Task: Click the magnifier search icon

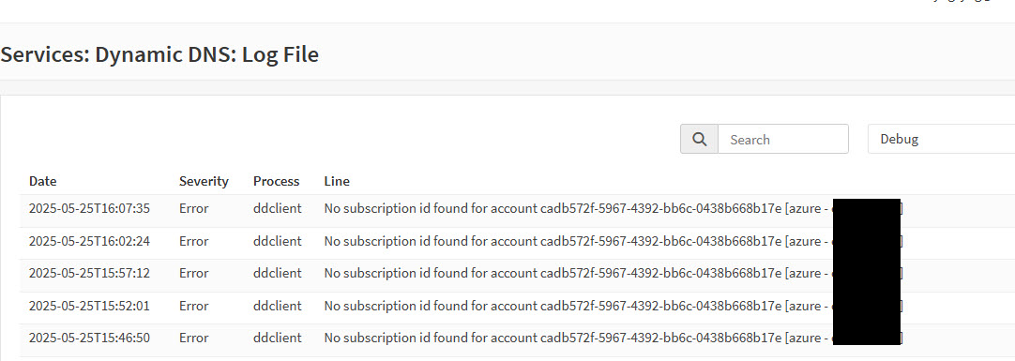Action: (x=699, y=139)
